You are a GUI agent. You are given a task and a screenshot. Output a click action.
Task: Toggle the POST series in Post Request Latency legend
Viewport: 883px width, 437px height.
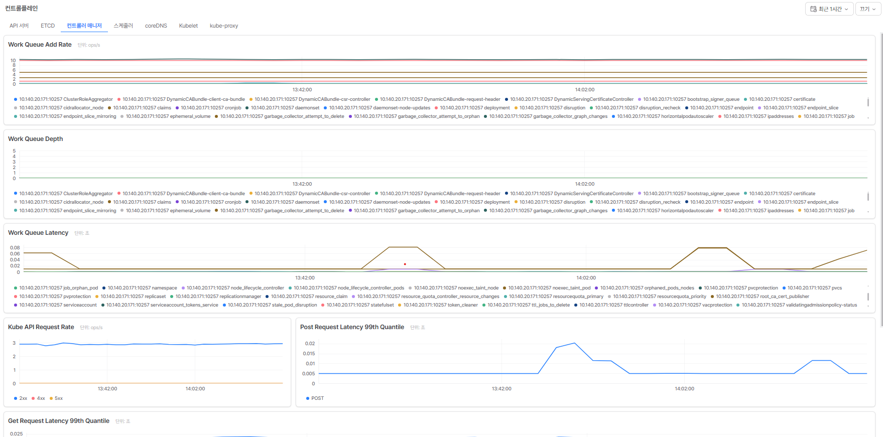pos(315,398)
